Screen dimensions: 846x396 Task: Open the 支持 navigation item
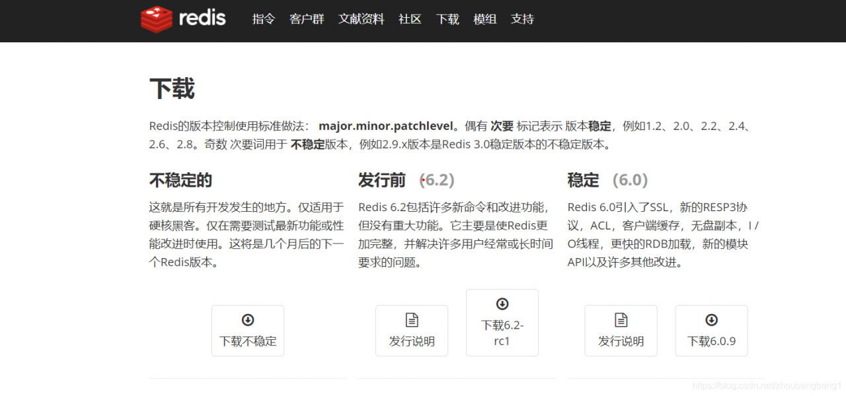[522, 19]
